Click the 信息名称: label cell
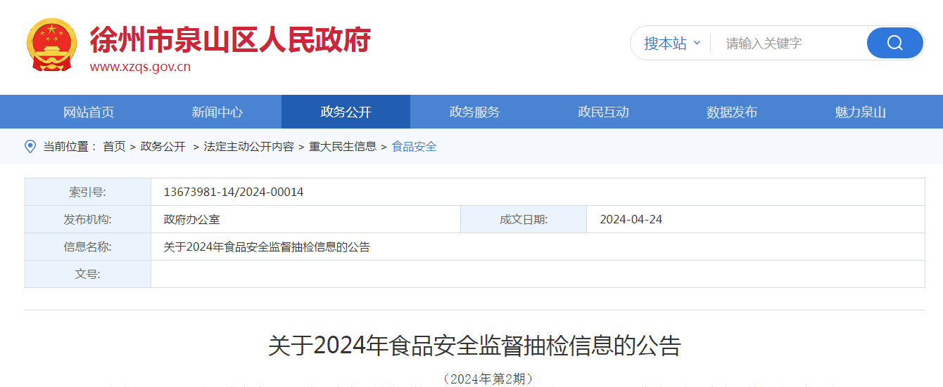Image resolution: width=943 pixels, height=387 pixels. click(x=88, y=247)
